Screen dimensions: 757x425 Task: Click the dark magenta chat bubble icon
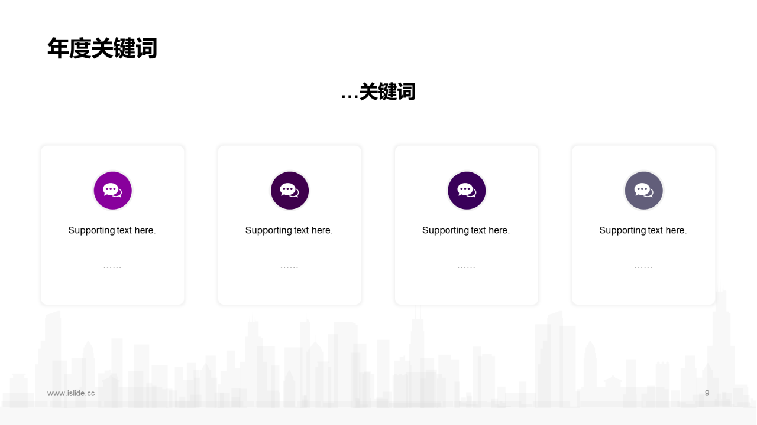290,191
